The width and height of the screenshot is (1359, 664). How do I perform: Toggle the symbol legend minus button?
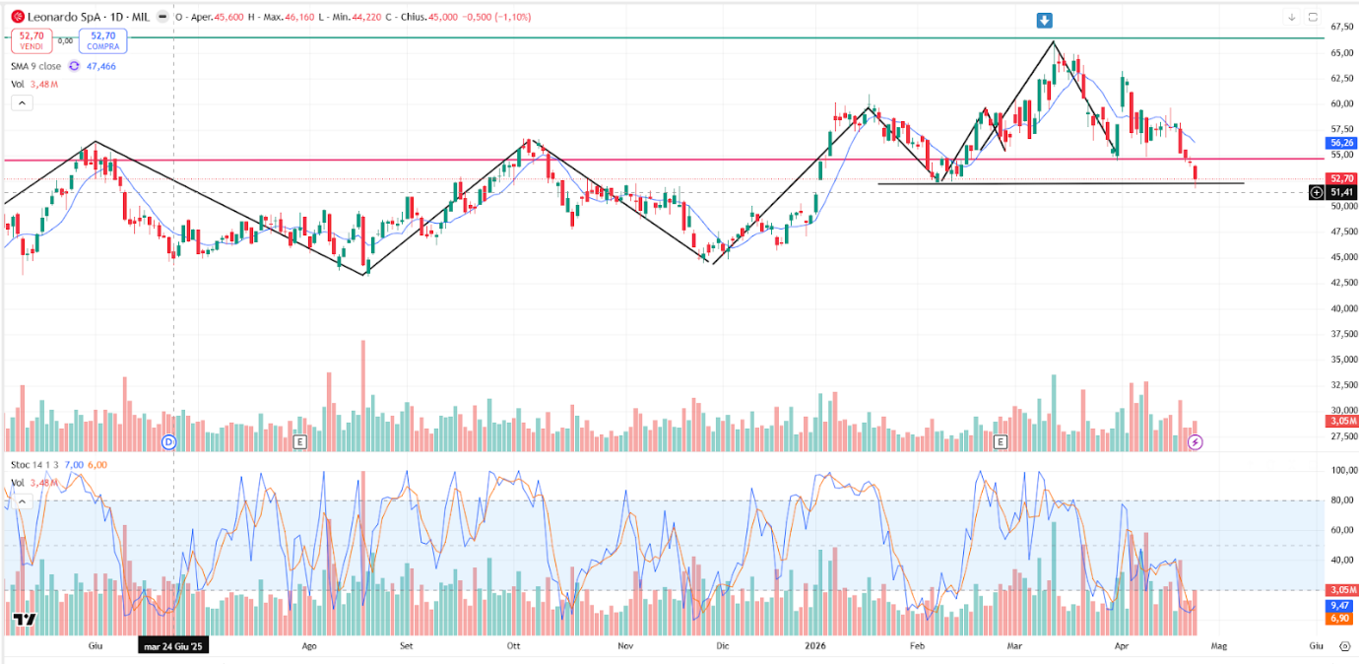162,18
